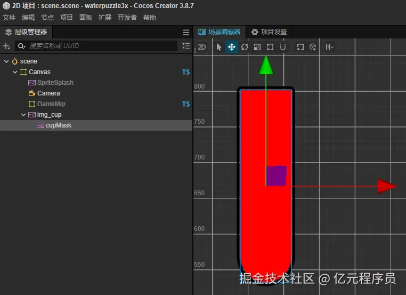406x295 pixels.
Task: Focus the 搜索名称或 UUID search field
Action: tap(96, 46)
